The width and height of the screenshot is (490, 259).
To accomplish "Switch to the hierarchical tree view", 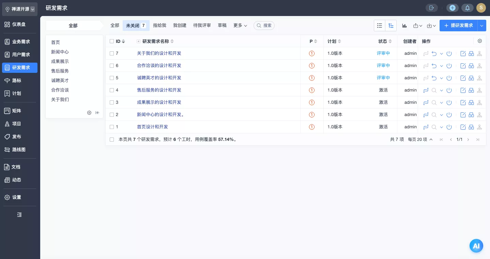I will click(391, 26).
